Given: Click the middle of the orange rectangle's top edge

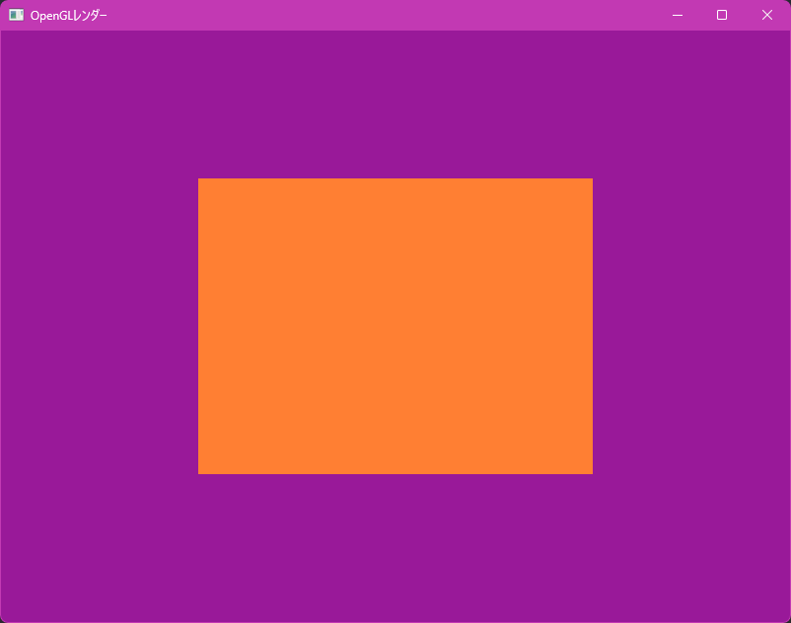Looking at the screenshot, I should coord(395,180).
